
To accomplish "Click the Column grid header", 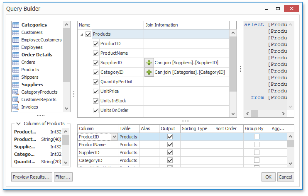I will tap(98, 128).
